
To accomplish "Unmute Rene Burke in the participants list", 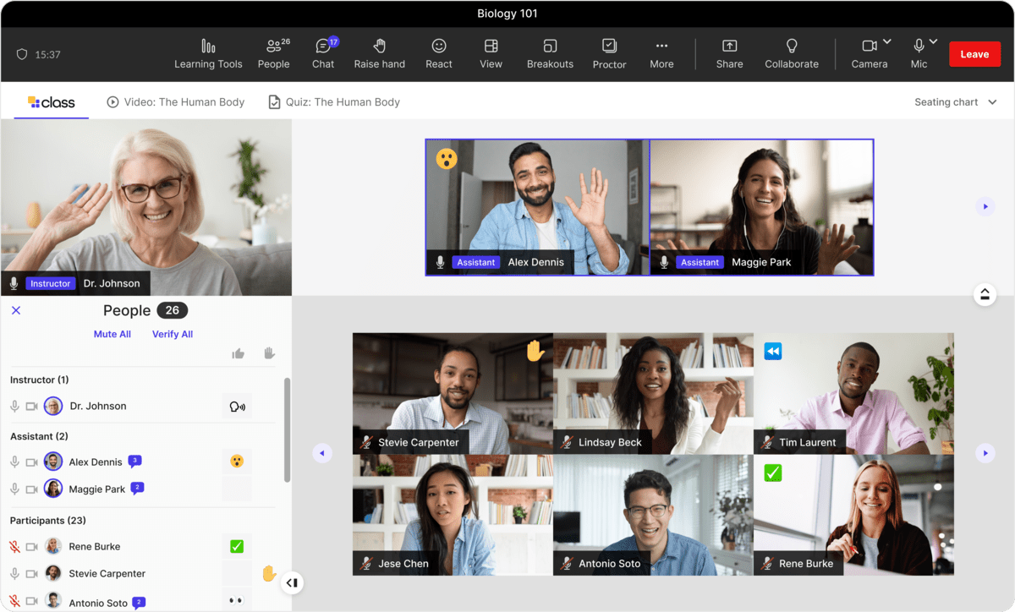I will coord(14,546).
